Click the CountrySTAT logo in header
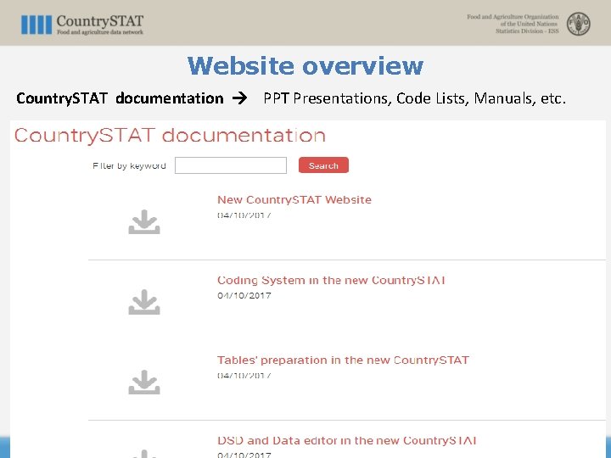The width and height of the screenshot is (611, 458). coord(82,25)
